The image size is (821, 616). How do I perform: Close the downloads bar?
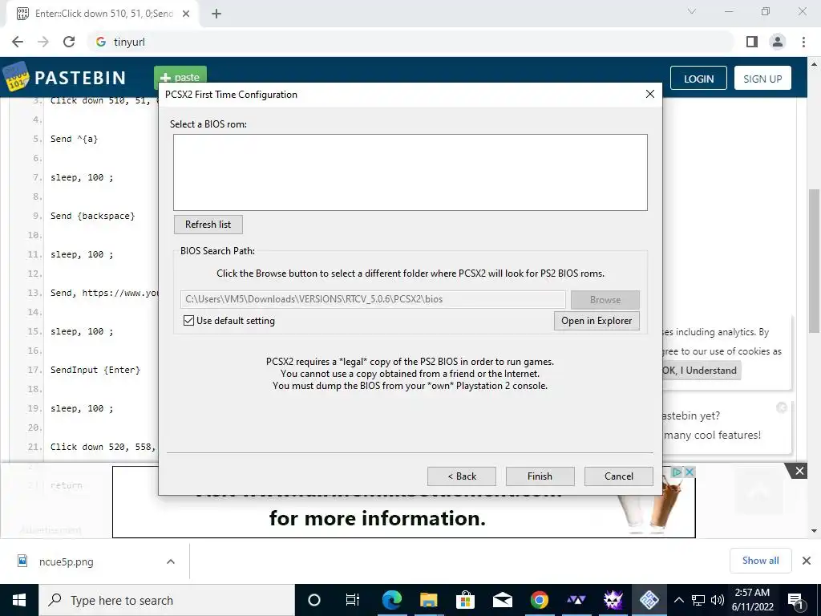click(807, 561)
